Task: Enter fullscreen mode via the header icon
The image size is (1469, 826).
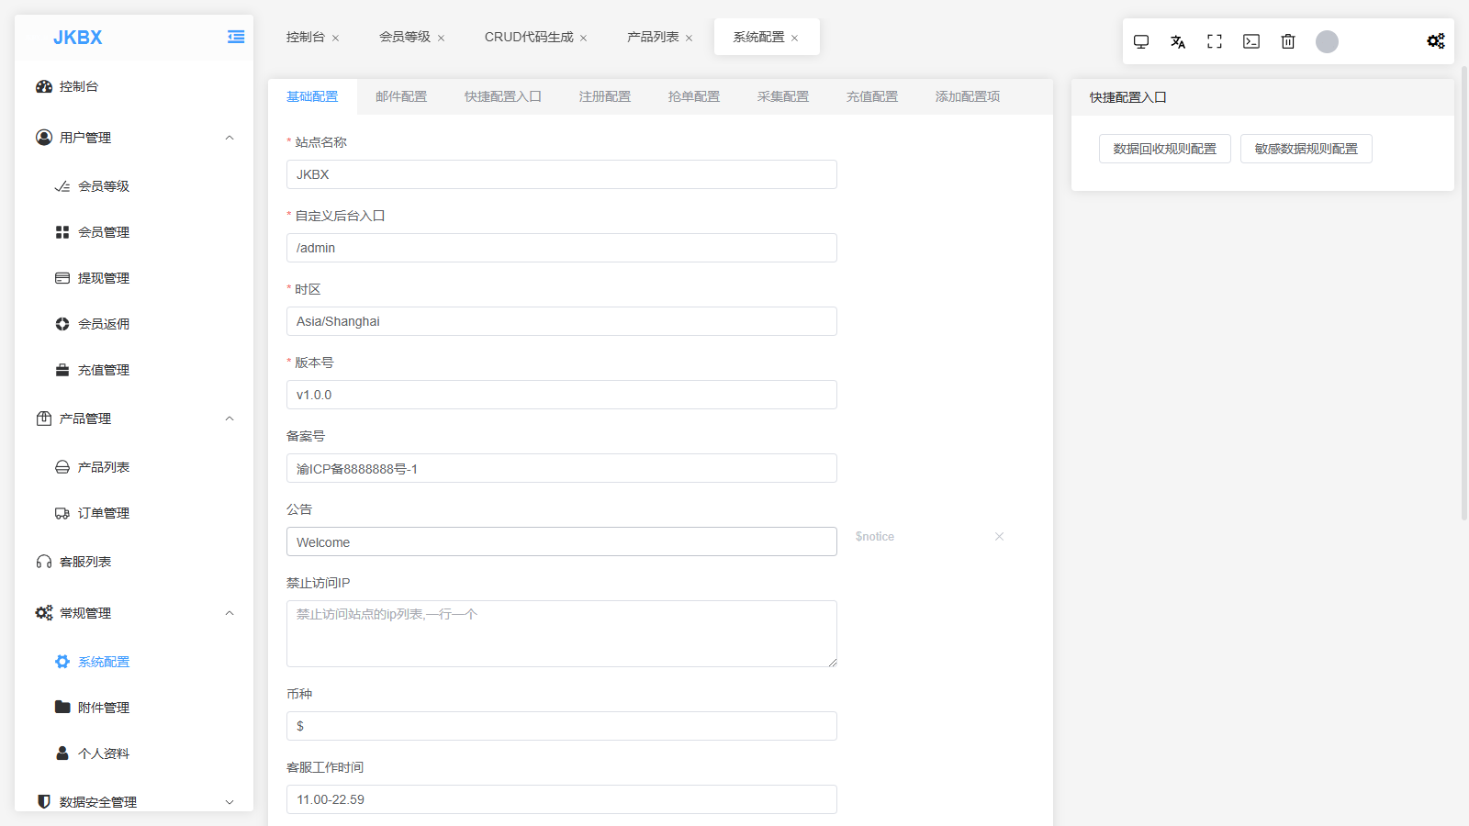Action: pos(1215,41)
